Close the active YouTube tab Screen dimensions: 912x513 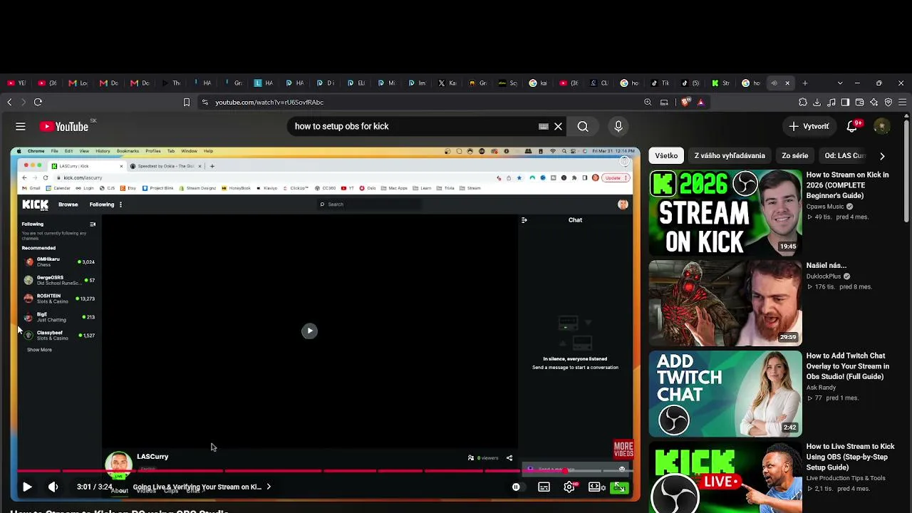pos(787,83)
